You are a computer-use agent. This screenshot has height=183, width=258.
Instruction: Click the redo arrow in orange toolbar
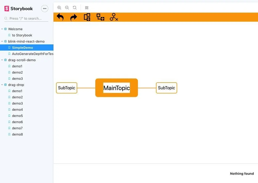point(74,17)
